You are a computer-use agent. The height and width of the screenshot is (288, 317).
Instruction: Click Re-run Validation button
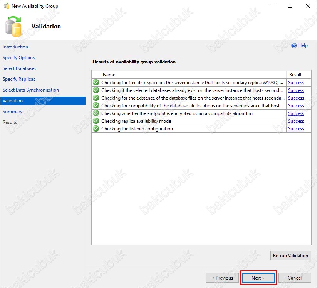(x=290, y=255)
